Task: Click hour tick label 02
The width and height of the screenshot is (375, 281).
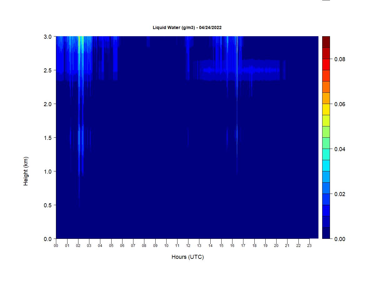Action: pyautogui.click(x=78, y=246)
